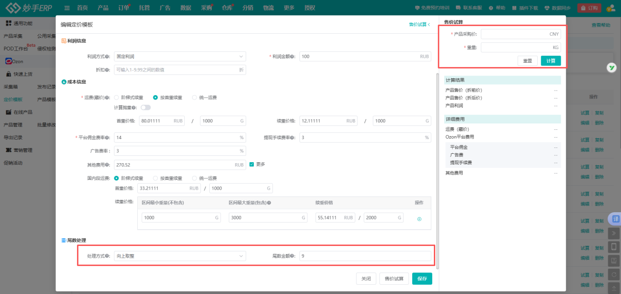
Task: Click the help icon next to 区间最大重量(包含)
Action: [269, 202]
